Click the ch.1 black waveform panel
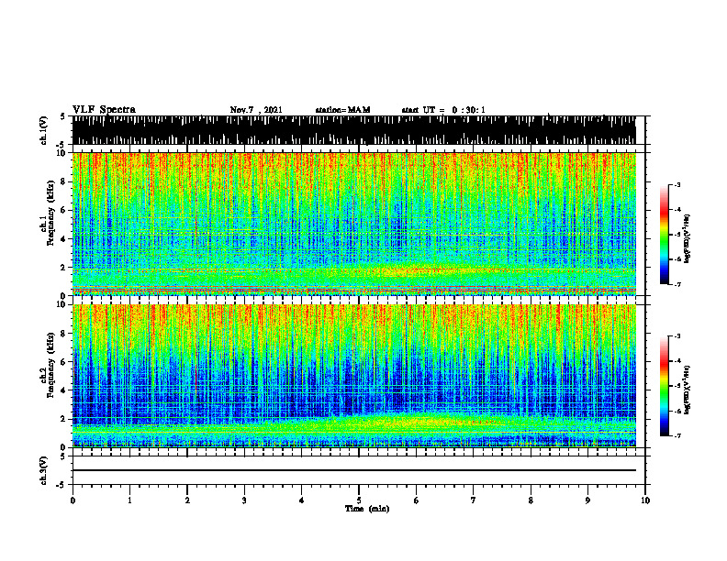The height and width of the screenshot is (561, 727). coord(354,130)
